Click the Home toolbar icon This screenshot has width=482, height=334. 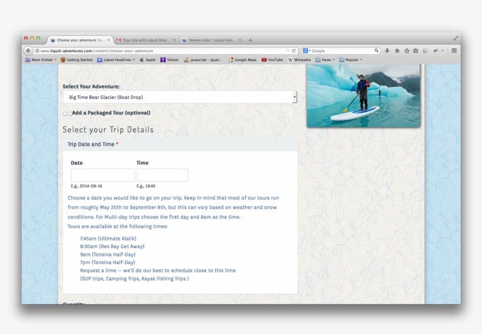pyautogui.click(x=397, y=51)
